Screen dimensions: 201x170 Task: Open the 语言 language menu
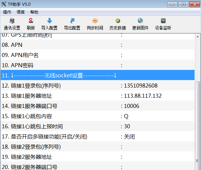(21, 12)
